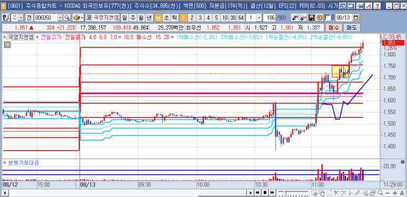Image resolution: width=407 pixels, height=197 pixels.
Task: Click the zoom in plus icon
Action: [x=395, y=193]
